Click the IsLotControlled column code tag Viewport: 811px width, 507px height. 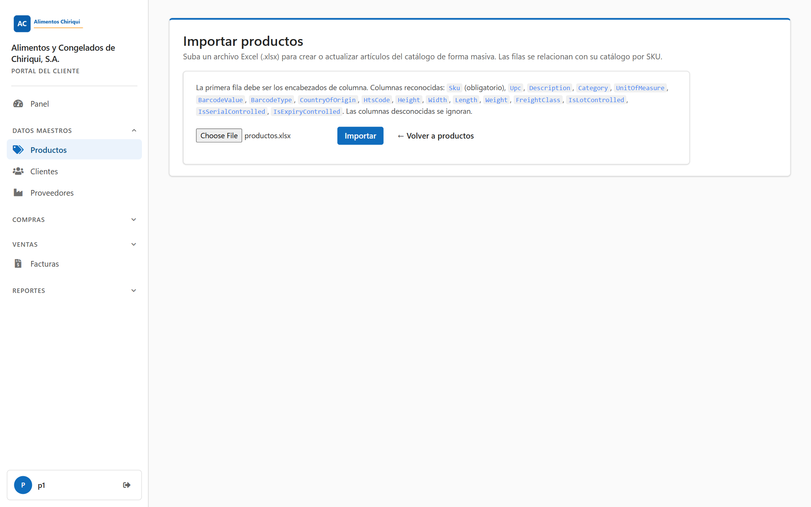pyautogui.click(x=596, y=100)
